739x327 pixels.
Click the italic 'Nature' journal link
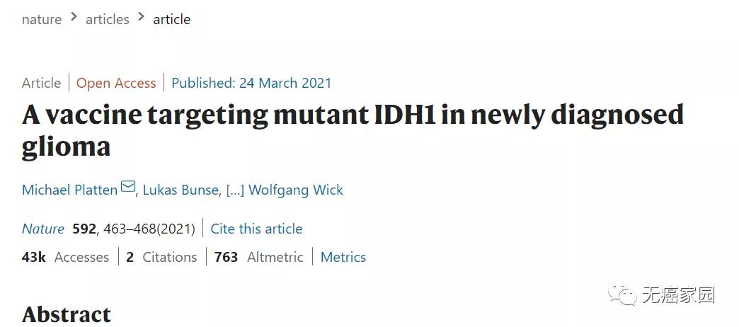(x=43, y=229)
